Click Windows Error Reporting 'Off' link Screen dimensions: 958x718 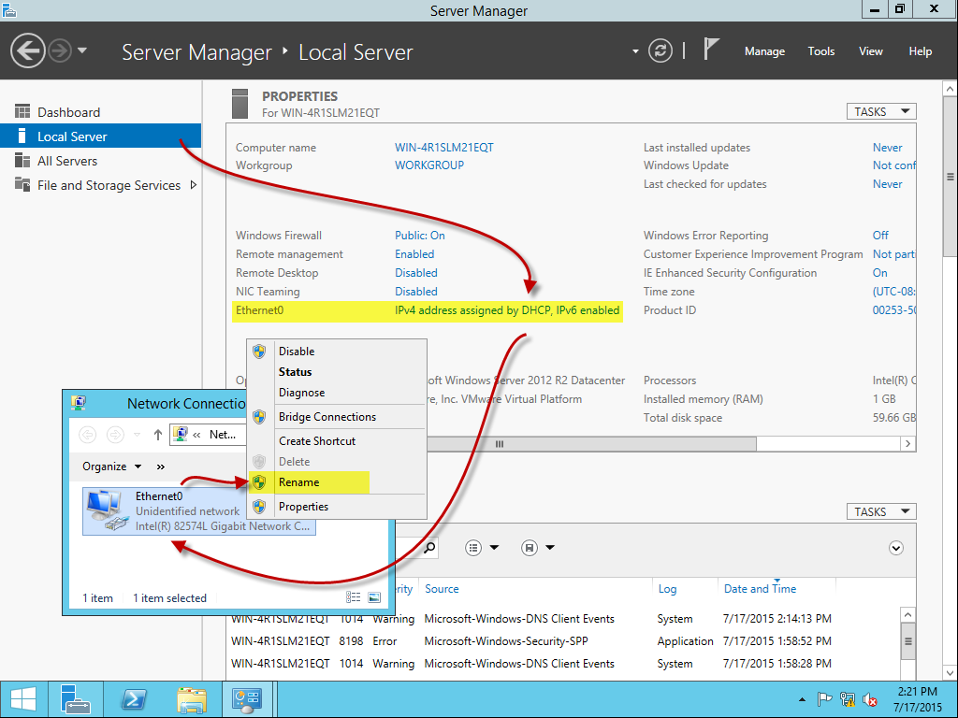[x=880, y=236]
